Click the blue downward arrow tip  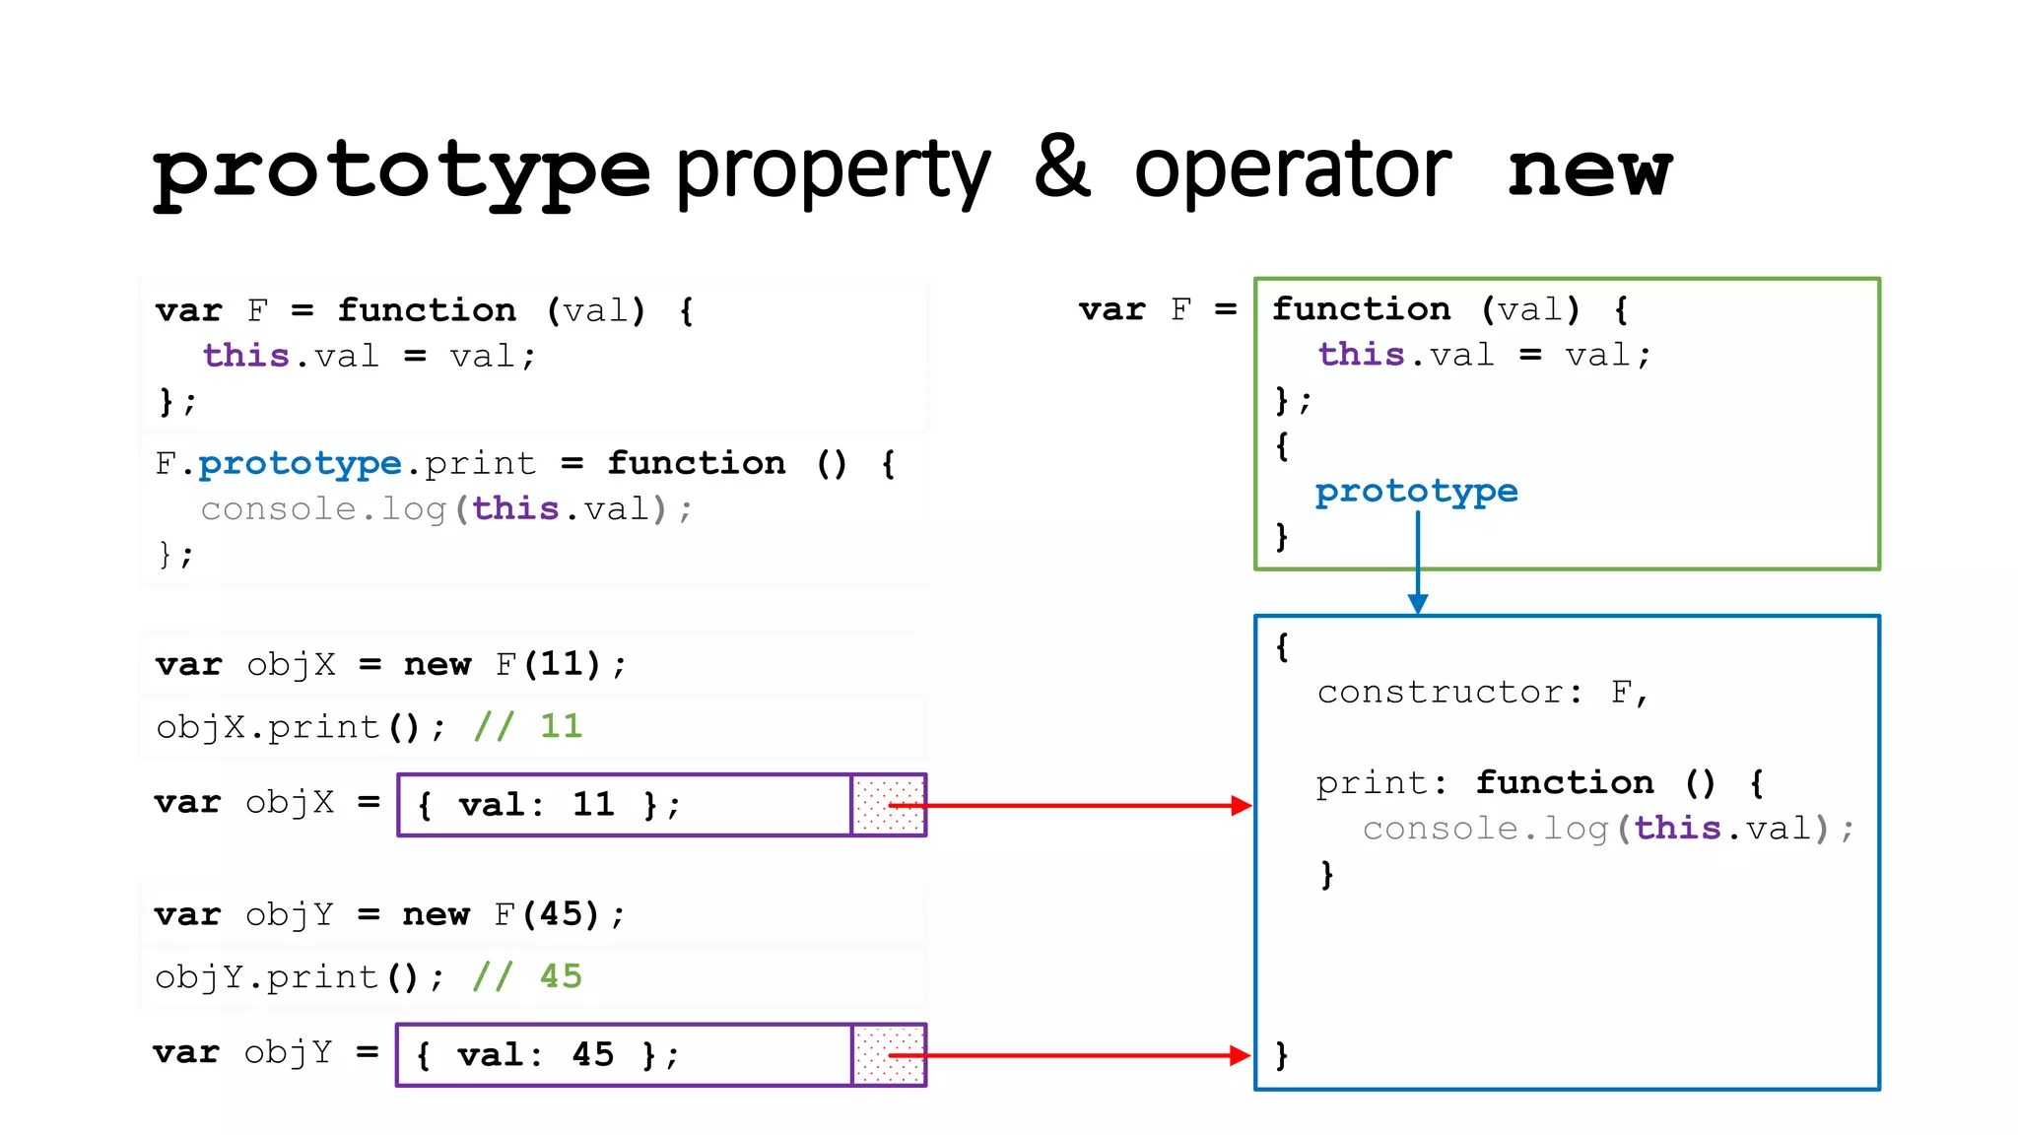[x=1417, y=604]
